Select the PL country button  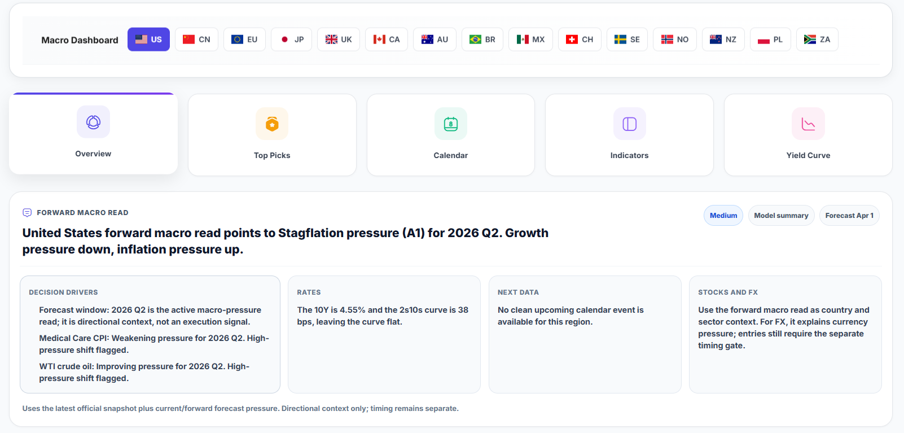[x=770, y=40]
